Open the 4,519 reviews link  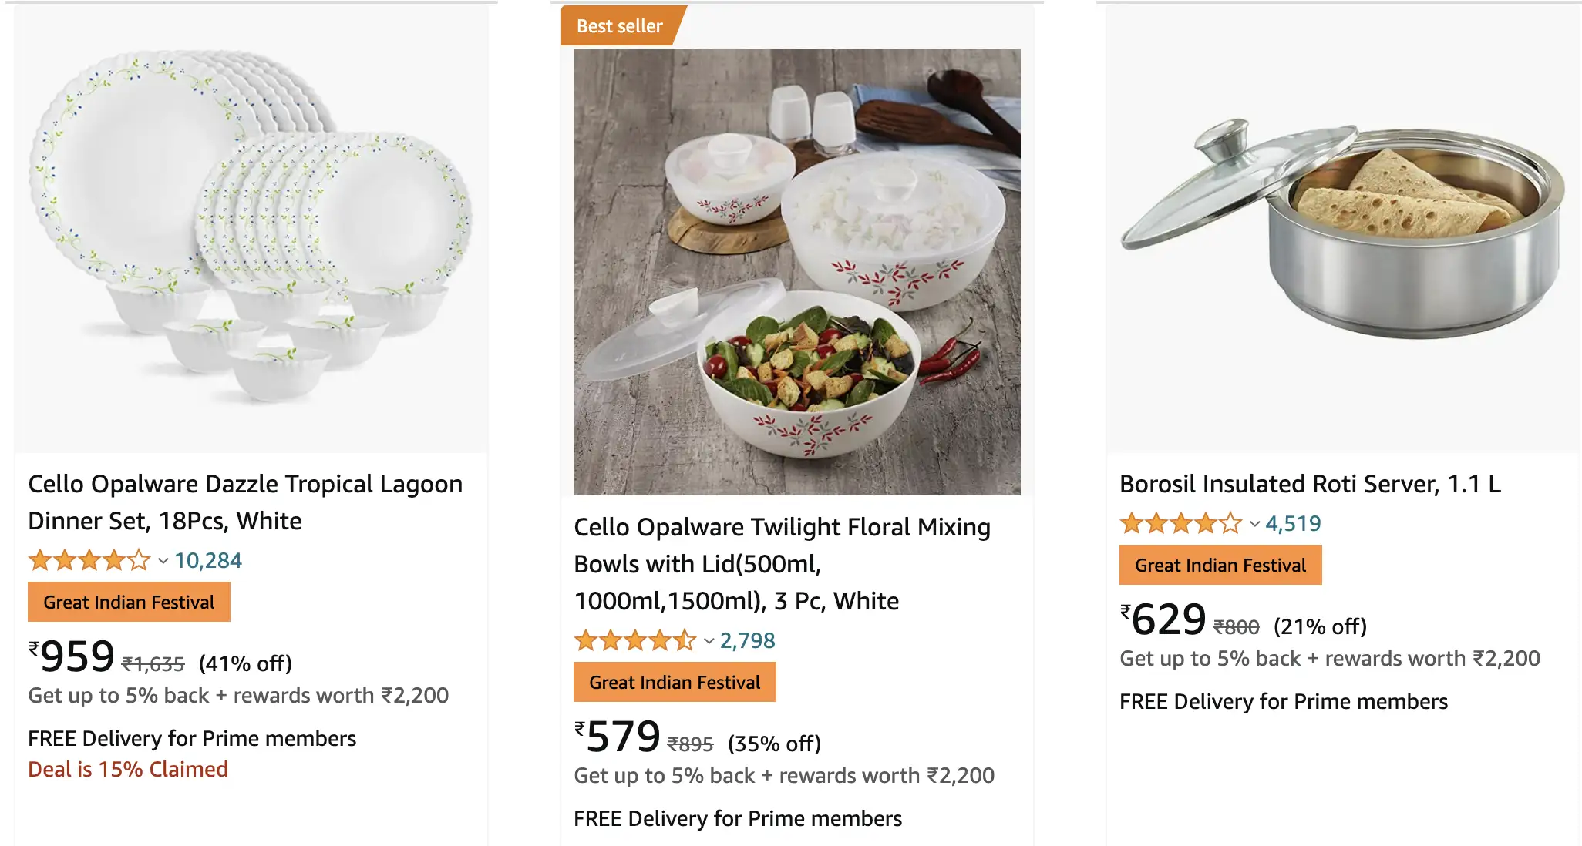click(x=1292, y=522)
